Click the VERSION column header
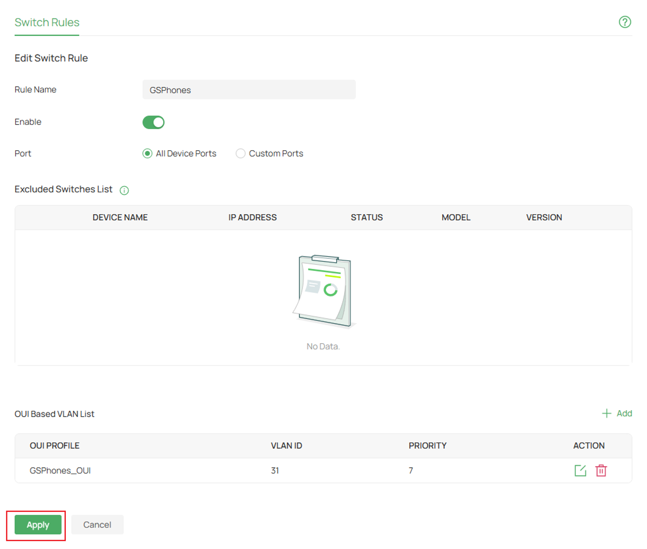The height and width of the screenshot is (549, 647). (544, 218)
